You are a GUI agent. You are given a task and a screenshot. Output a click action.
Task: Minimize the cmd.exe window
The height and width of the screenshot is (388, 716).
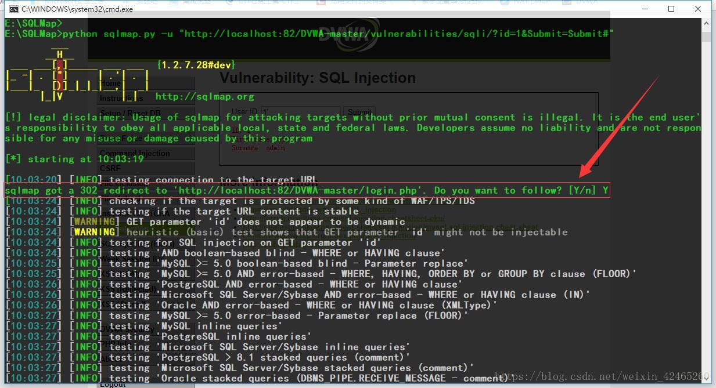tap(646, 9)
